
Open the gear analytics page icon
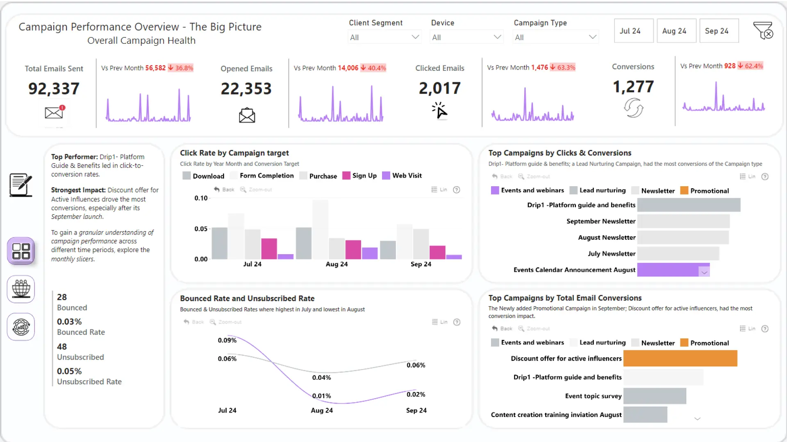[21, 327]
